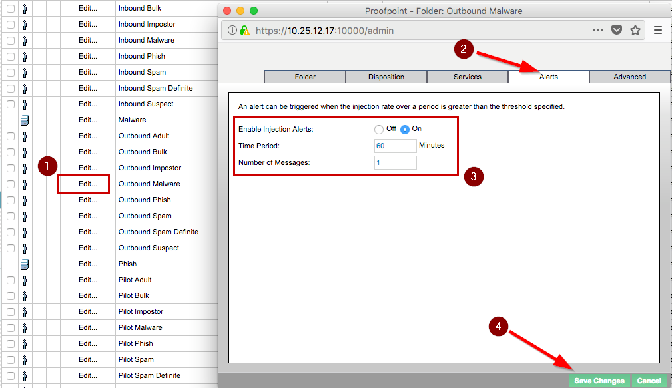This screenshot has width=672, height=388.
Task: Click the database icon beside Phish folder
Action: point(25,264)
